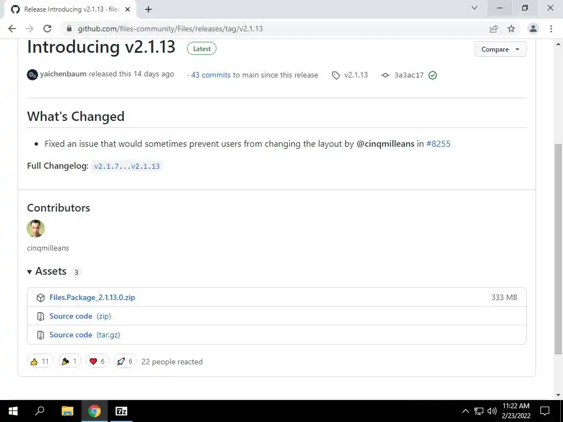
Task: Open commit 3a3ac17
Action: point(409,75)
